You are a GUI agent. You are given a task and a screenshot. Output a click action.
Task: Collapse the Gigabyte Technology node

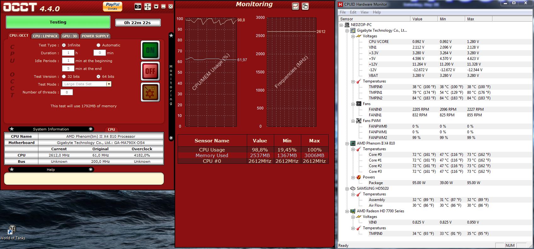(x=347, y=30)
